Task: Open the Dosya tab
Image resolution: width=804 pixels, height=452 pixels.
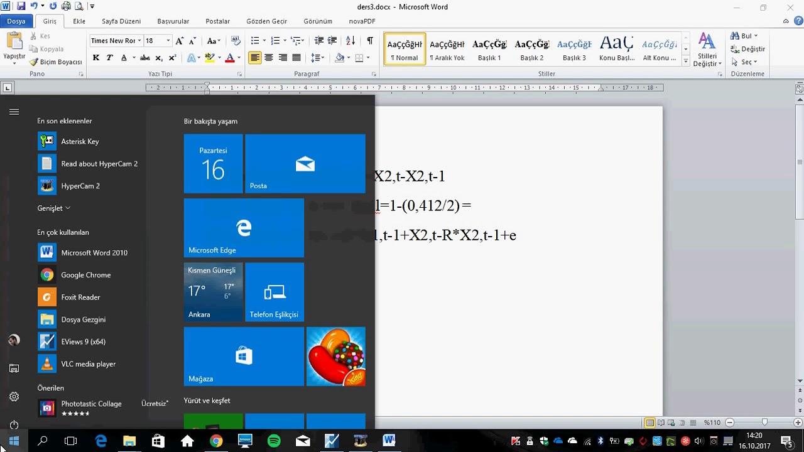Action: click(16, 21)
